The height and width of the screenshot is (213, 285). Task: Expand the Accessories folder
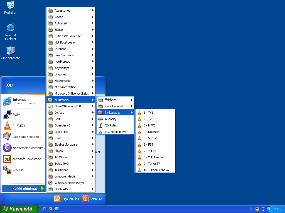pos(70,11)
